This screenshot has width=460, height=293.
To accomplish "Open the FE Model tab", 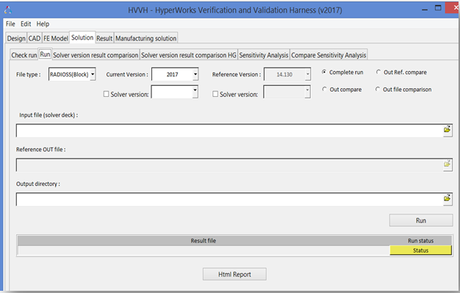I will coord(56,38).
